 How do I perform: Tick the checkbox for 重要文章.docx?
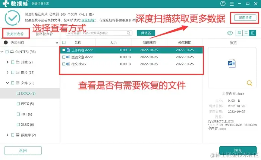[64, 57]
